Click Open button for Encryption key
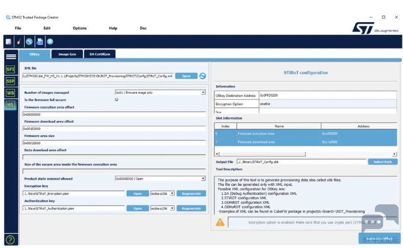Screen dimensions: 403x248 pyautogui.click(x=137, y=194)
